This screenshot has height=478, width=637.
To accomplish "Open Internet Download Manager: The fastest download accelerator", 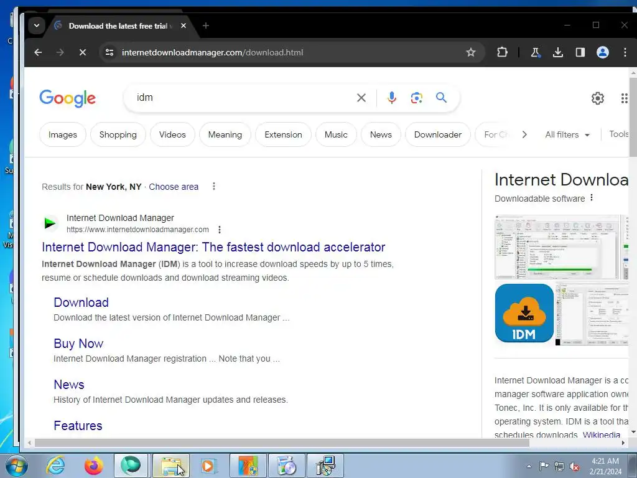I will [213, 247].
